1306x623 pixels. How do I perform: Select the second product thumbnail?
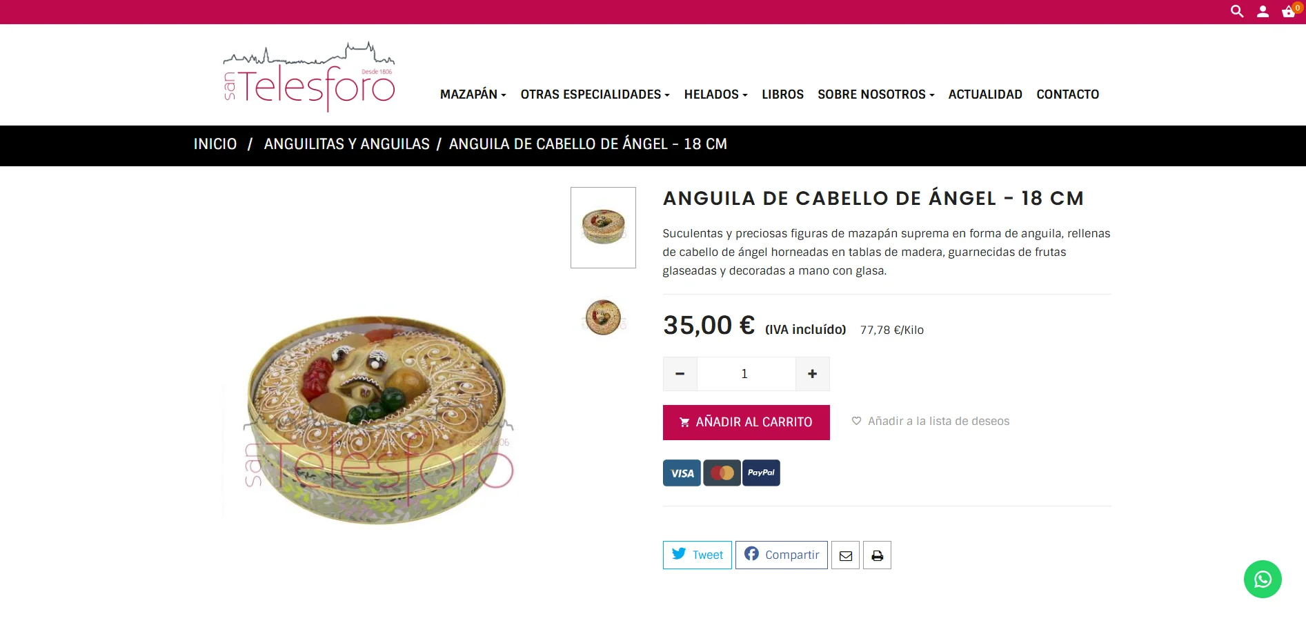click(x=603, y=317)
